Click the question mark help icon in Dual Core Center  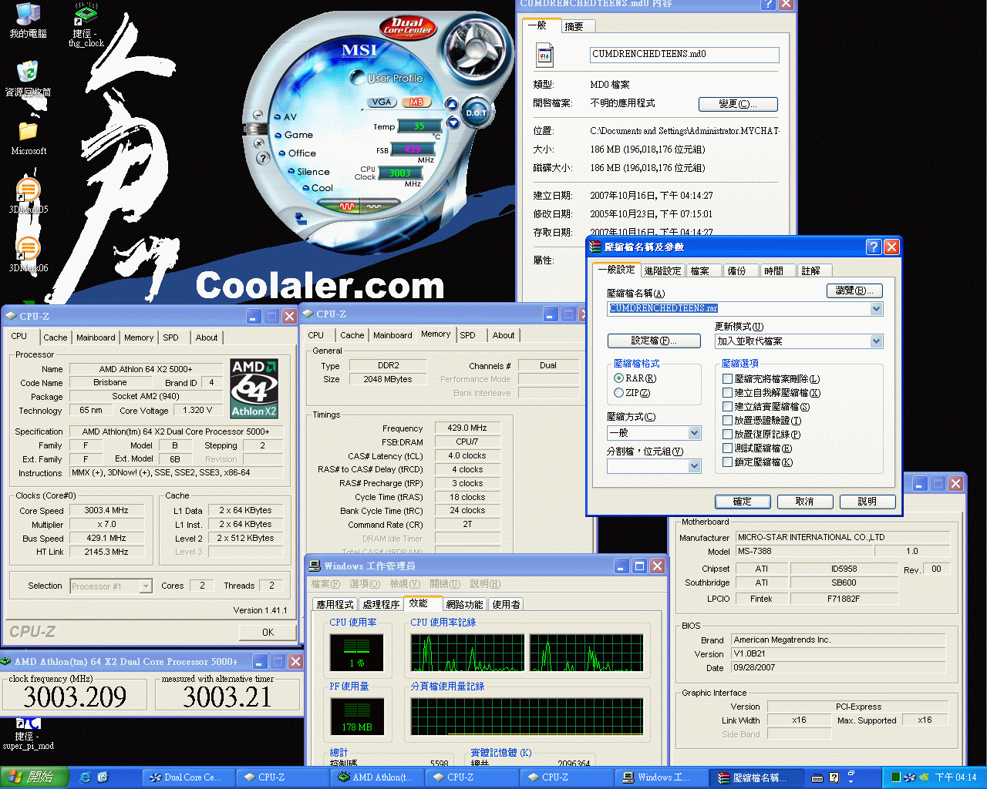point(263,158)
